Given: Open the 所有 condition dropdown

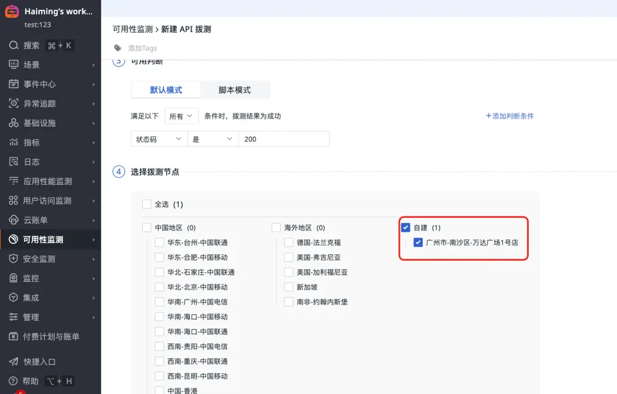Looking at the screenshot, I should pyautogui.click(x=180, y=116).
